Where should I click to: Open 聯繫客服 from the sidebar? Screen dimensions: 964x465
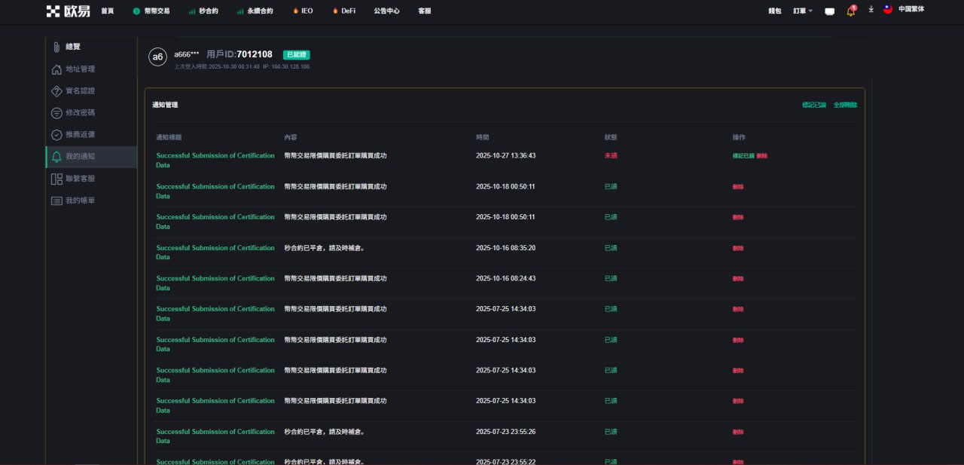point(80,179)
